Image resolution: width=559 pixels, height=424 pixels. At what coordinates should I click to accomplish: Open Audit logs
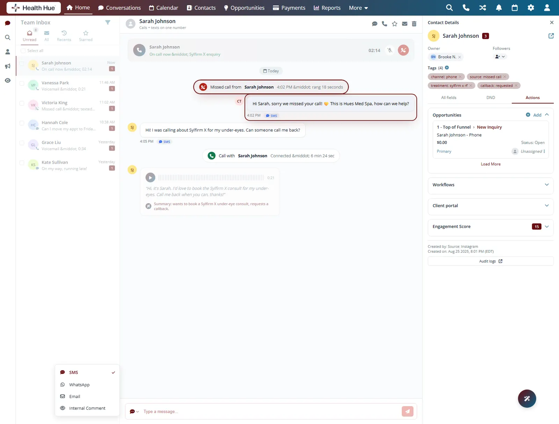[491, 261]
